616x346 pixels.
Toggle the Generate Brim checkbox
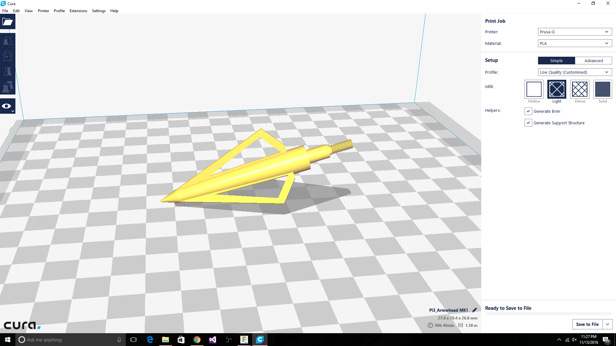point(528,111)
